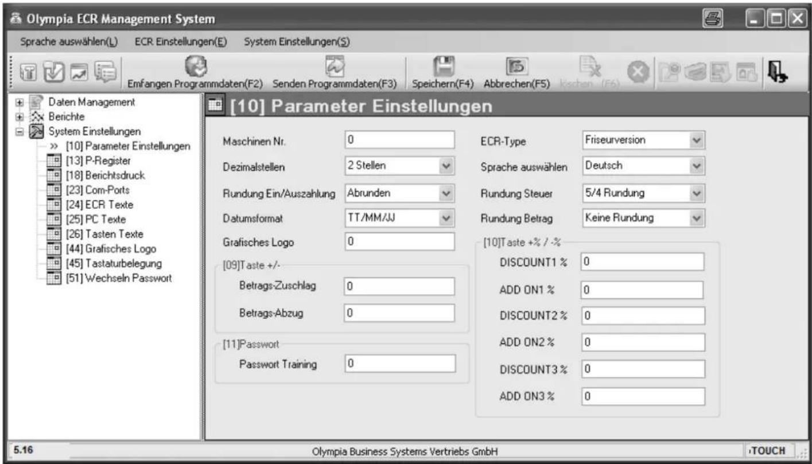Click the ADD ON2 % input field
Screen dimensions: 812x464
[x=642, y=342]
